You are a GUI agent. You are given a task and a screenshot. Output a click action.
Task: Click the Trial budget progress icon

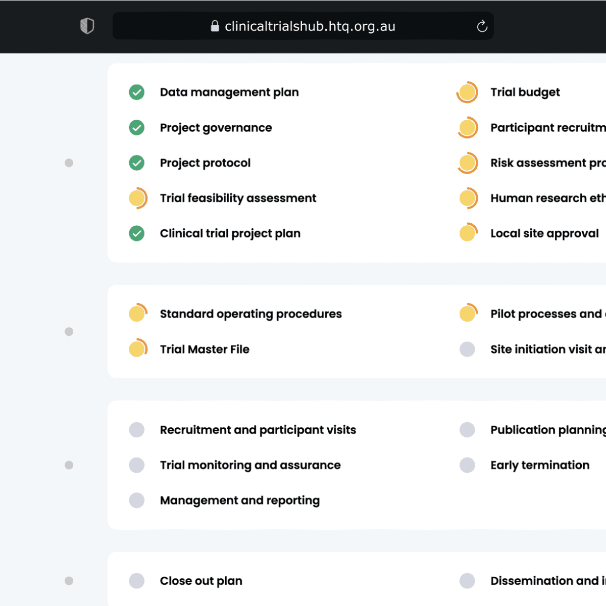click(467, 92)
